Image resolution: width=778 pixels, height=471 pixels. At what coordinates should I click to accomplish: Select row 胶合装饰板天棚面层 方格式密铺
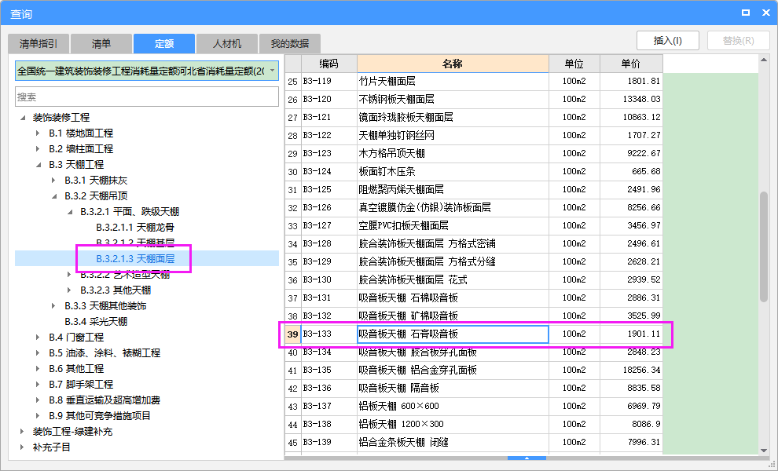tap(474, 244)
